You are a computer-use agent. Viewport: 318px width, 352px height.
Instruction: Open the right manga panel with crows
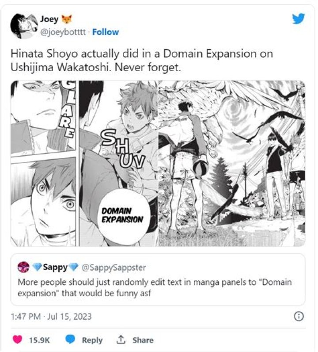tap(231, 163)
